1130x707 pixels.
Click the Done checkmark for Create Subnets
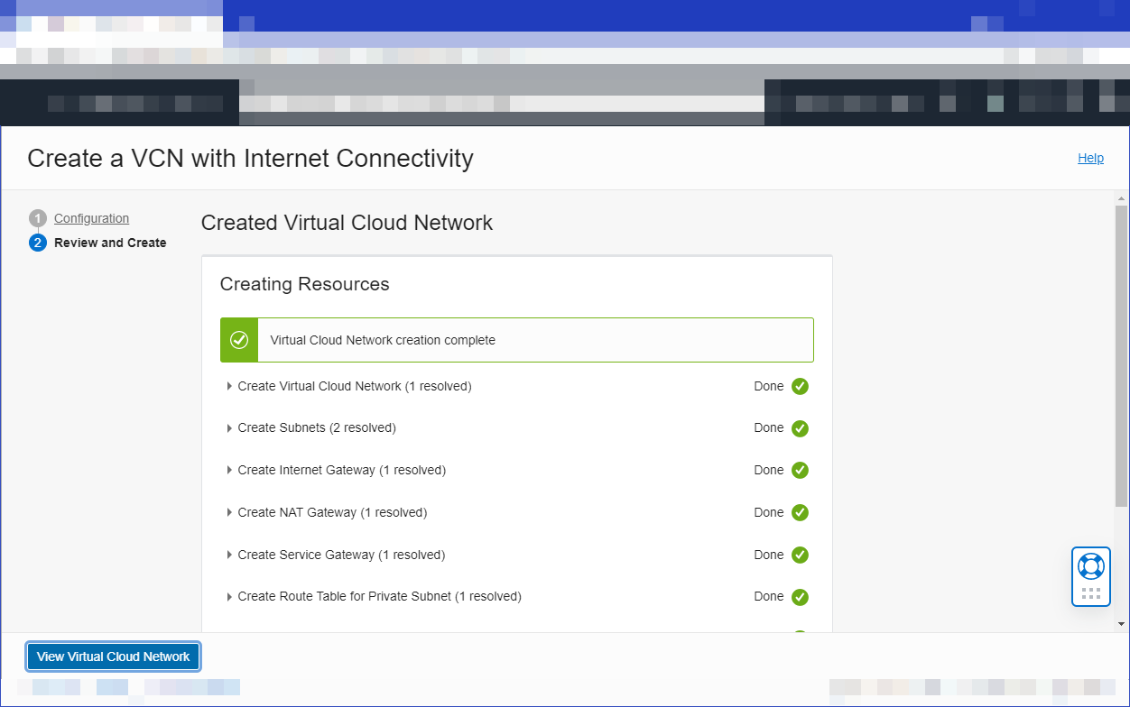pos(799,427)
